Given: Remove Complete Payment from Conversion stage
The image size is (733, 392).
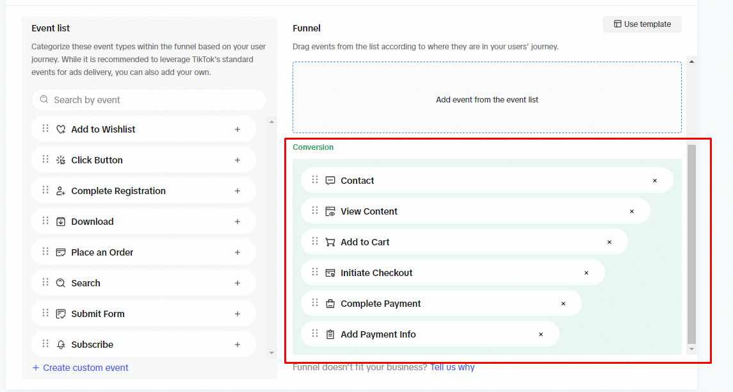Looking at the screenshot, I should [x=563, y=304].
